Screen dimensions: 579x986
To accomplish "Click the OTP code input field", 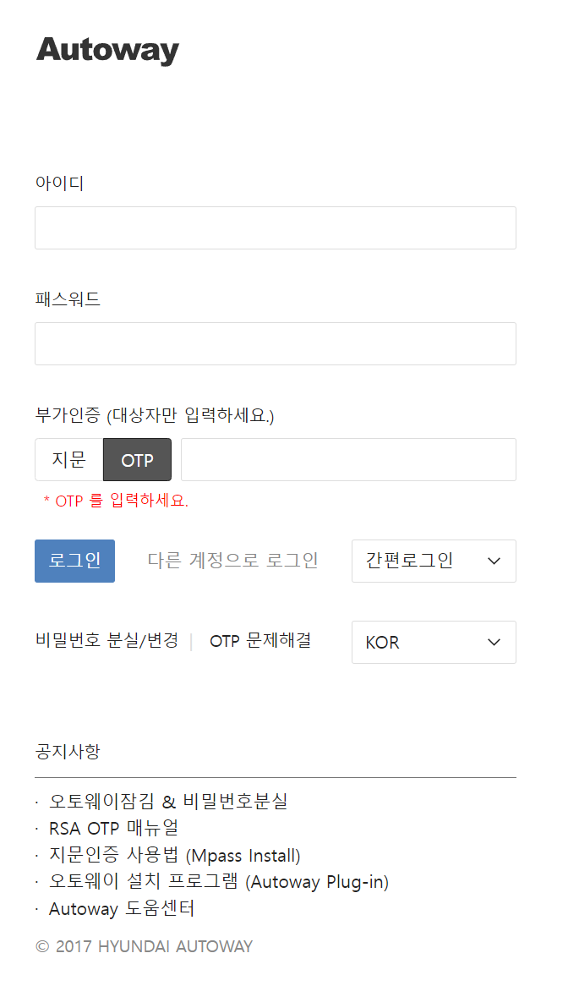I will point(348,459).
